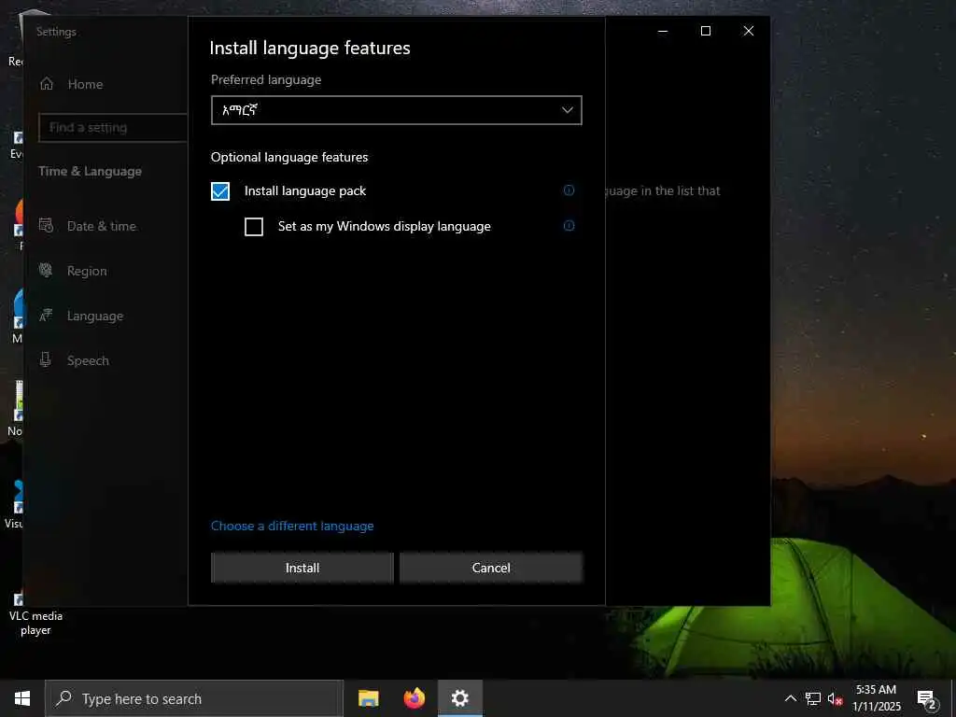Open Date & time settings
Viewport: 956px width, 717px height.
pyautogui.click(x=101, y=226)
